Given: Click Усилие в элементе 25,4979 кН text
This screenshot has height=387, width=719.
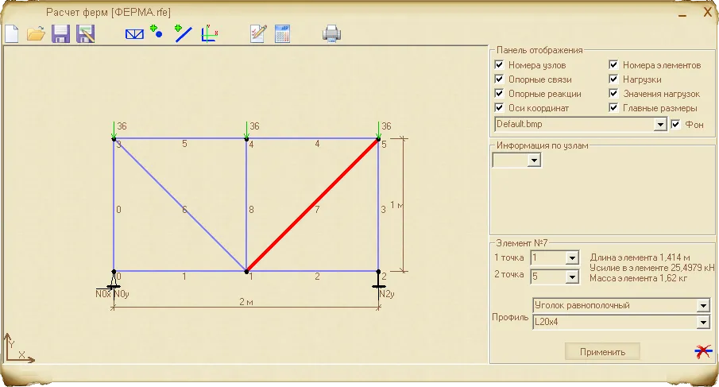Looking at the screenshot, I should 652,267.
